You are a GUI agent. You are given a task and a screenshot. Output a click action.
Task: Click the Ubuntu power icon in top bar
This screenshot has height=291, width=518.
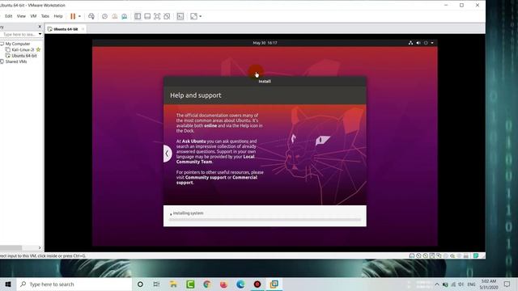coord(426,43)
